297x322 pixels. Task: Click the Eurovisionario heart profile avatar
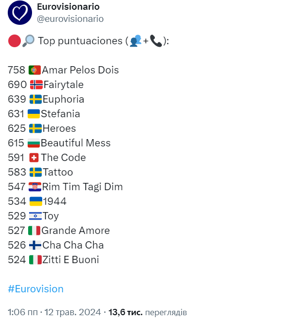coord(19,13)
